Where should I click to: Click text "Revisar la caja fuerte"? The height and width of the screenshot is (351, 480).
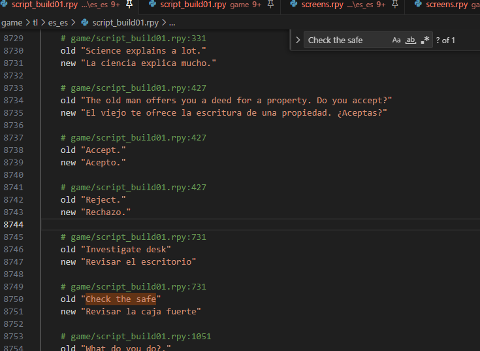click(141, 312)
